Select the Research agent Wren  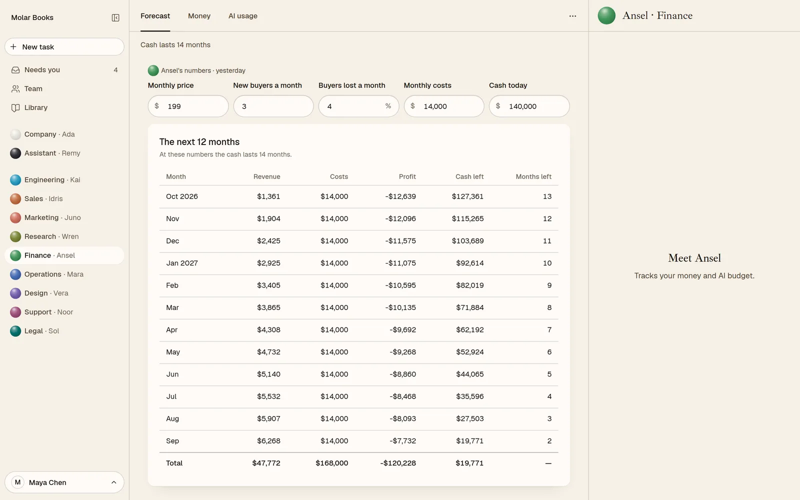coord(64,236)
